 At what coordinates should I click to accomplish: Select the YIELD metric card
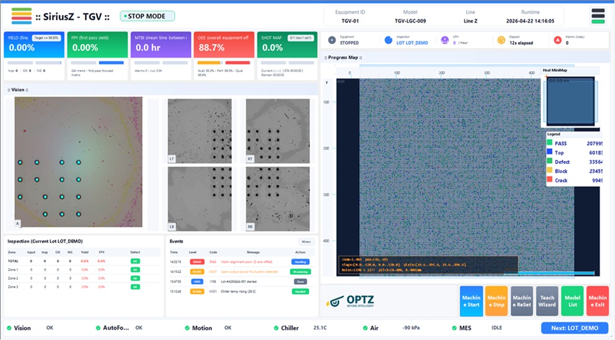pos(34,56)
